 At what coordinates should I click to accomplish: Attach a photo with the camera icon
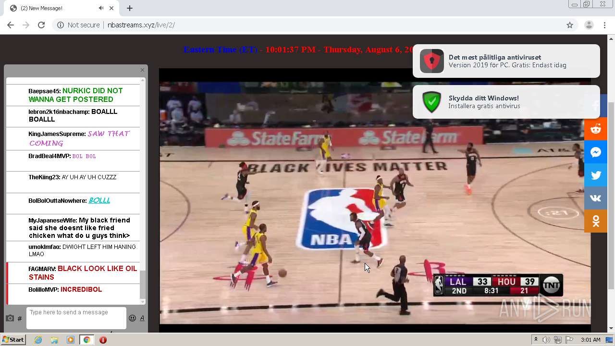10,318
